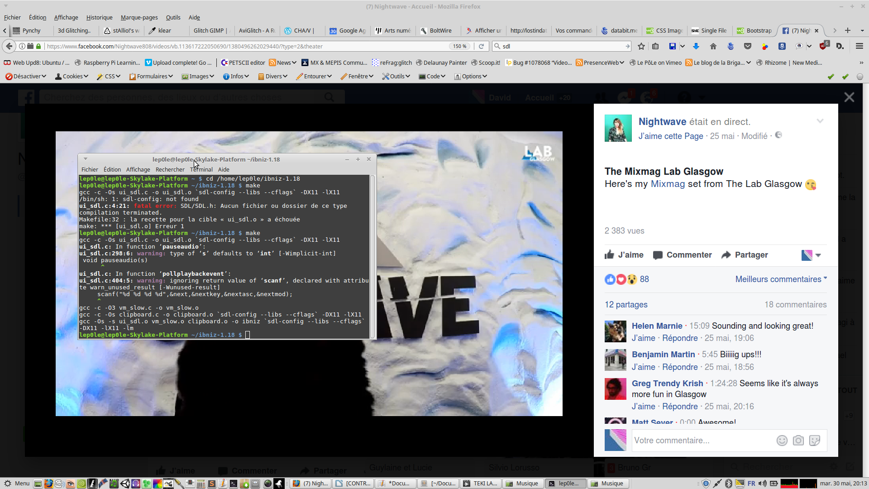Click the home toolbar icon
This screenshot has width=869, height=489.
[713, 46]
